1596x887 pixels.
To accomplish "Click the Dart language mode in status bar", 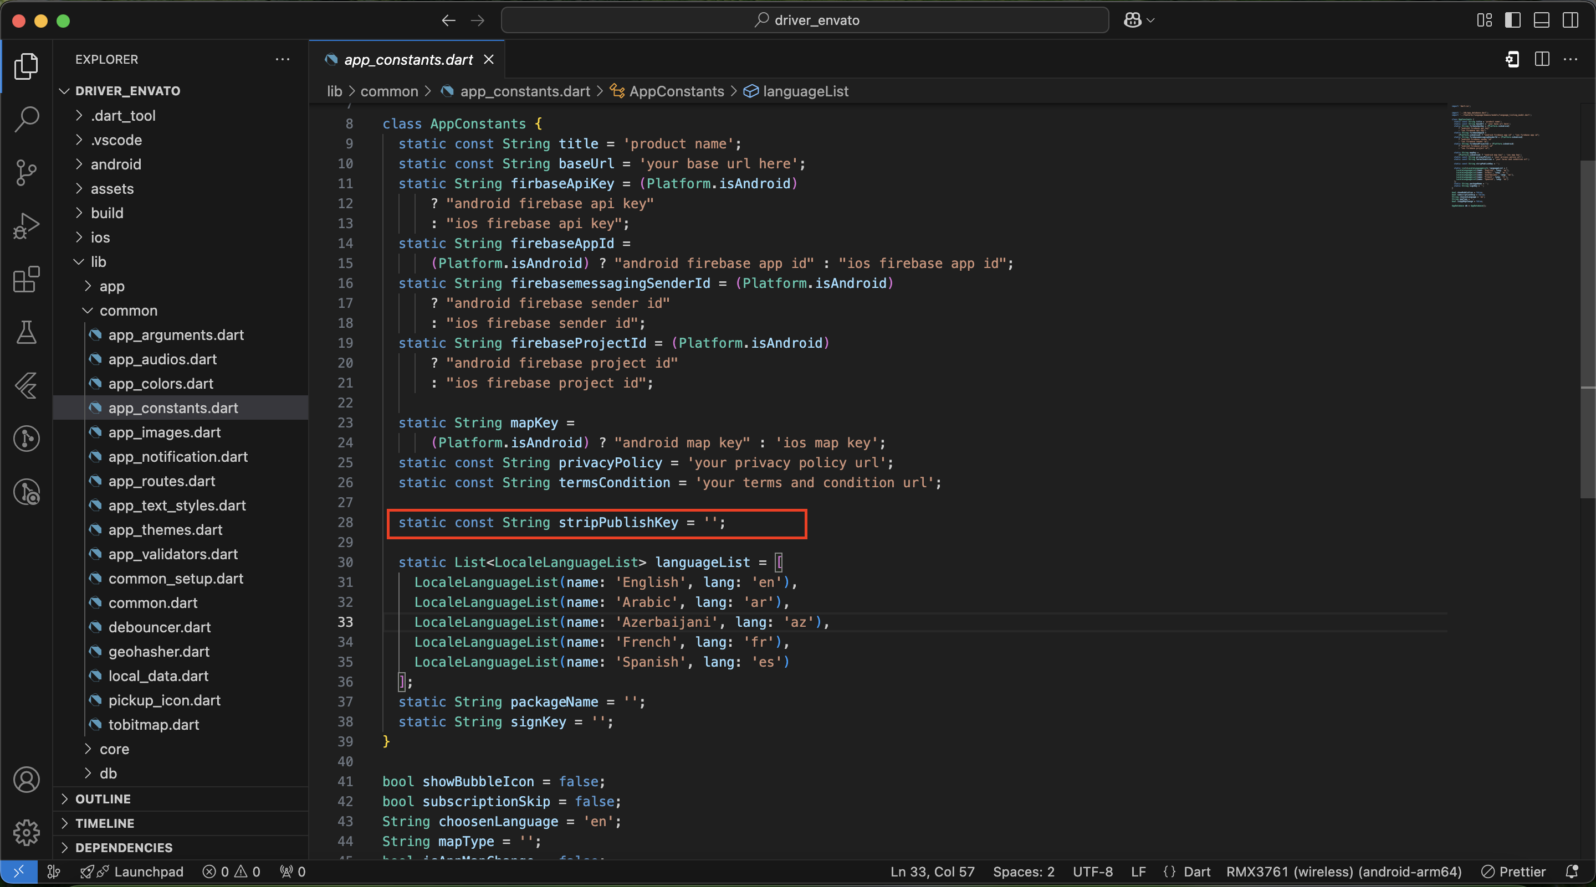I will point(1196,871).
